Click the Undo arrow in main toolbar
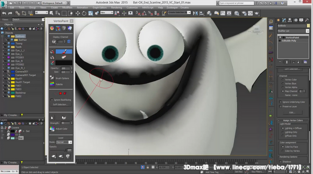The height and width of the screenshot is (174, 313). coord(4,13)
